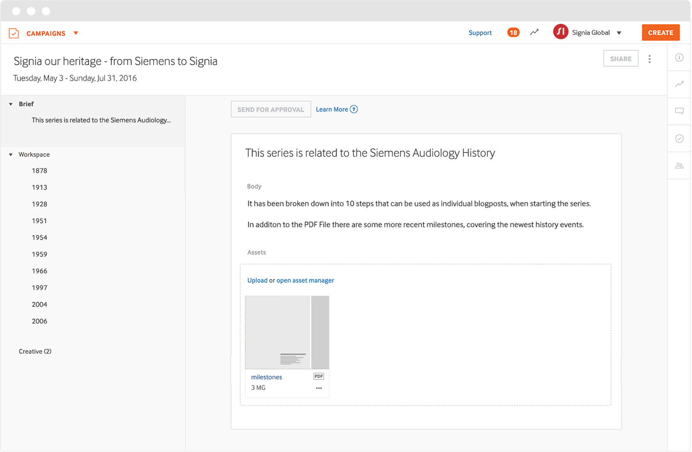Image resolution: width=692 pixels, height=452 pixels.
Task: Open the 1959 workspace item
Action: coord(39,254)
